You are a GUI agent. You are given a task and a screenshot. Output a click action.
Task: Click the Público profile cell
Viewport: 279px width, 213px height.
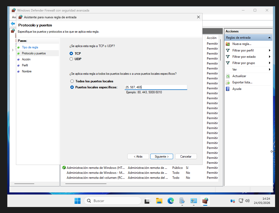177,168
